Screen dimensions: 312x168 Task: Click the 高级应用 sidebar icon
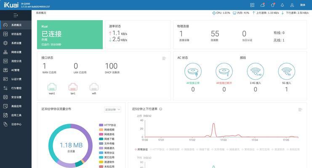[5, 106]
